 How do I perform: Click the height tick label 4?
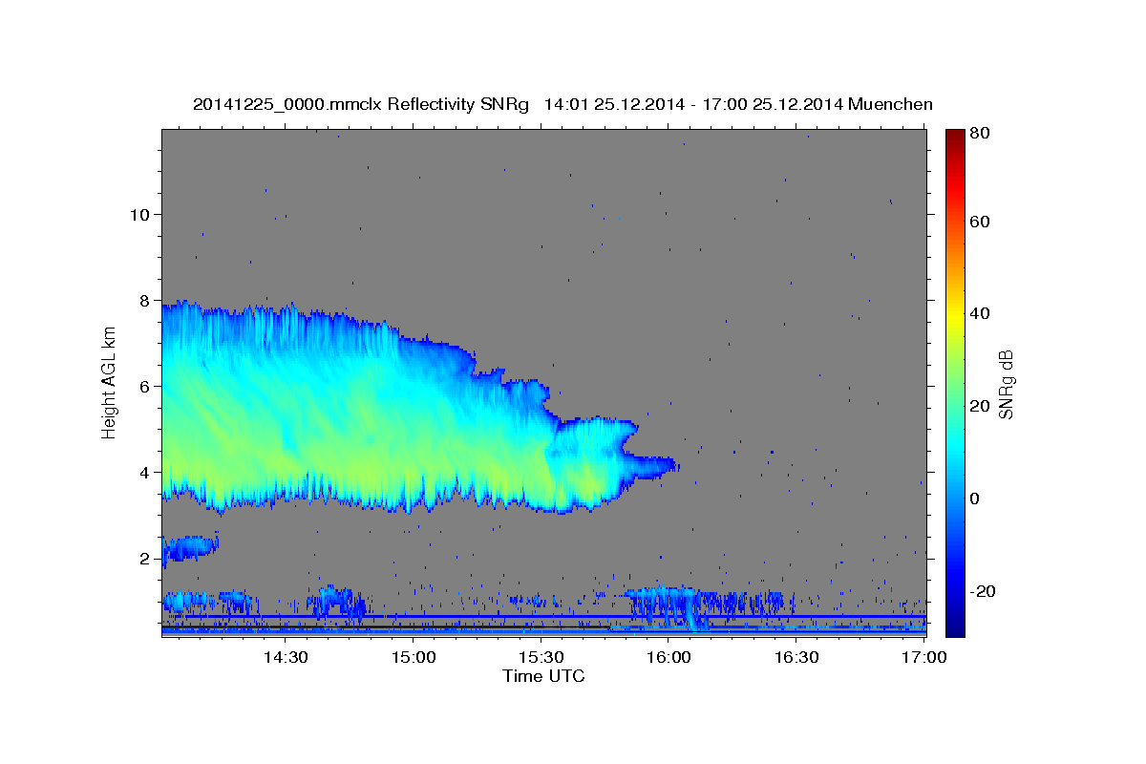[144, 472]
